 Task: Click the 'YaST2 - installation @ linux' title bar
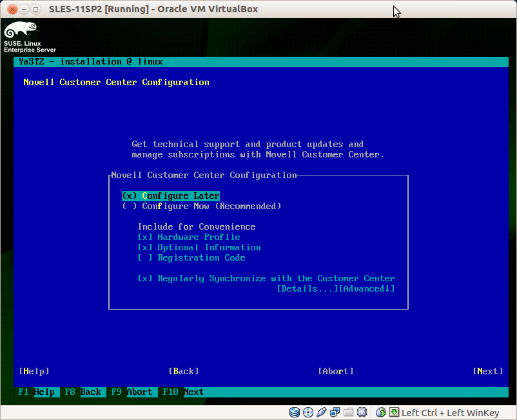click(x=261, y=62)
